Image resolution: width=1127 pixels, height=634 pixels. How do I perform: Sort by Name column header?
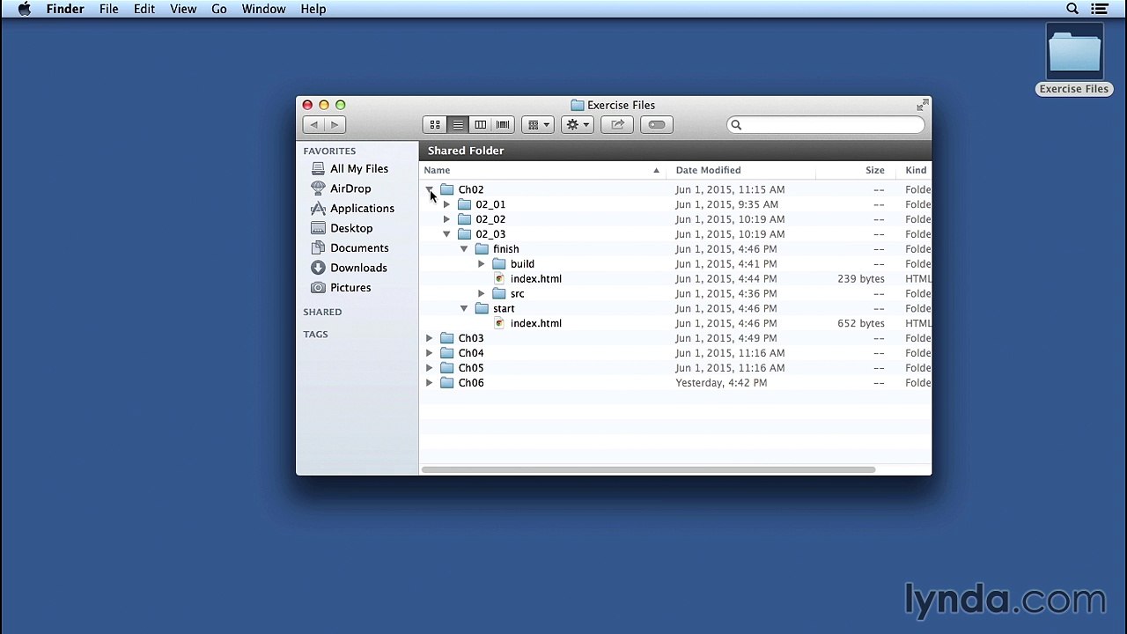[x=542, y=171]
